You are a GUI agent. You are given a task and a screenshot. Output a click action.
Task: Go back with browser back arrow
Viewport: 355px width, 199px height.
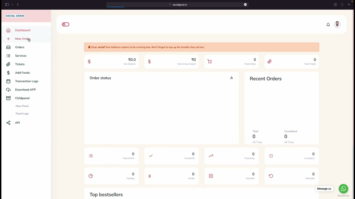[18, 5]
